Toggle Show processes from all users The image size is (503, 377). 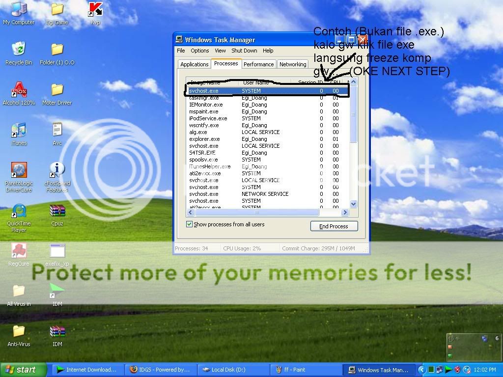point(189,224)
